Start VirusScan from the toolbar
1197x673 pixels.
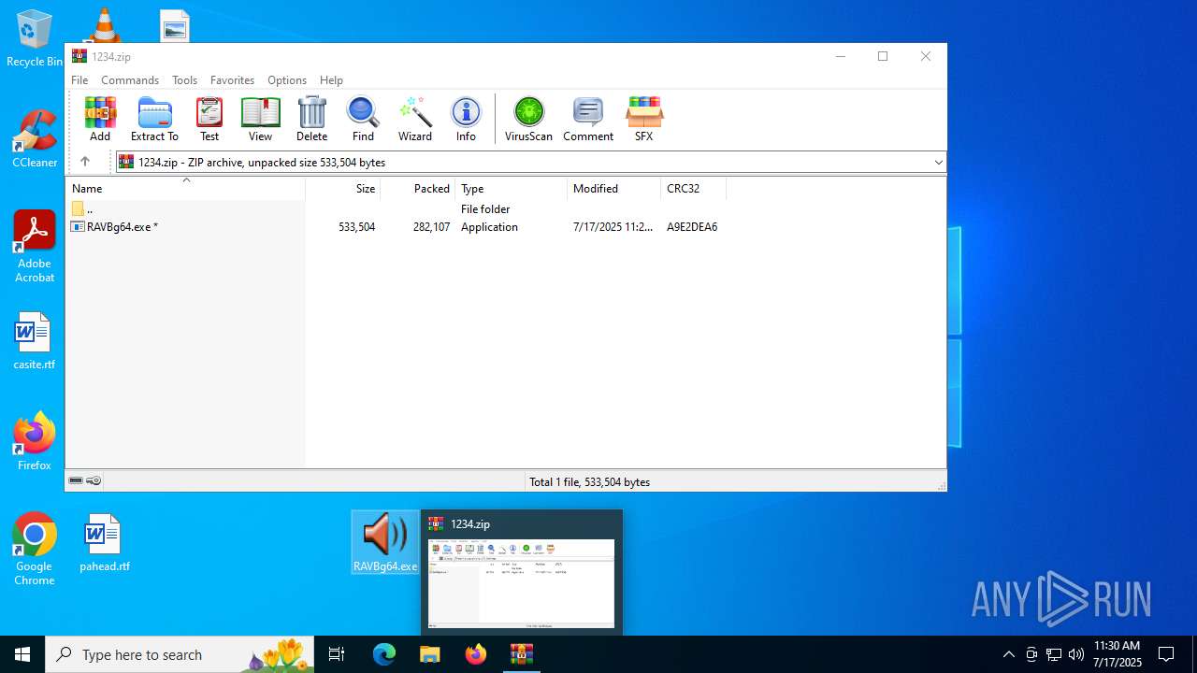[x=528, y=119]
